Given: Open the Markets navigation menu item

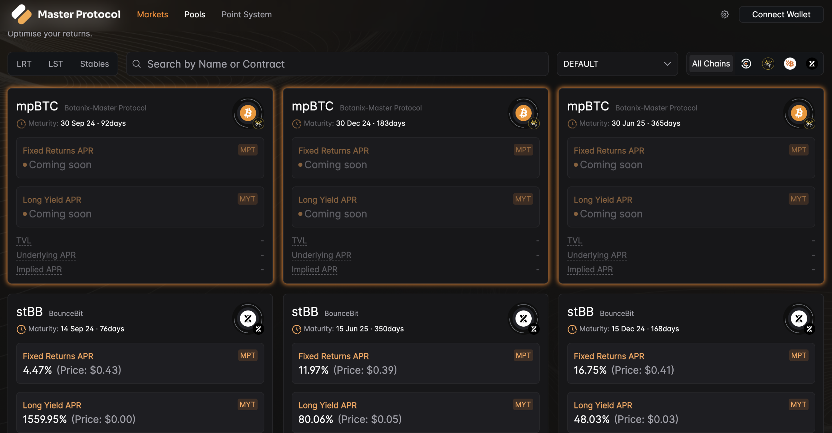Looking at the screenshot, I should (152, 13).
